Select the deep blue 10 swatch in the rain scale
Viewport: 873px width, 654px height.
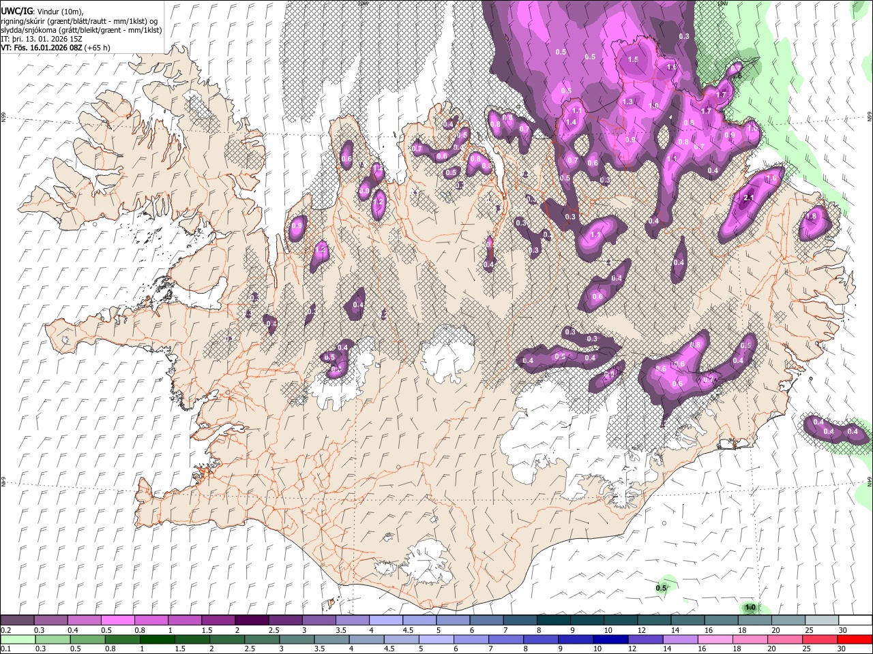click(610, 639)
